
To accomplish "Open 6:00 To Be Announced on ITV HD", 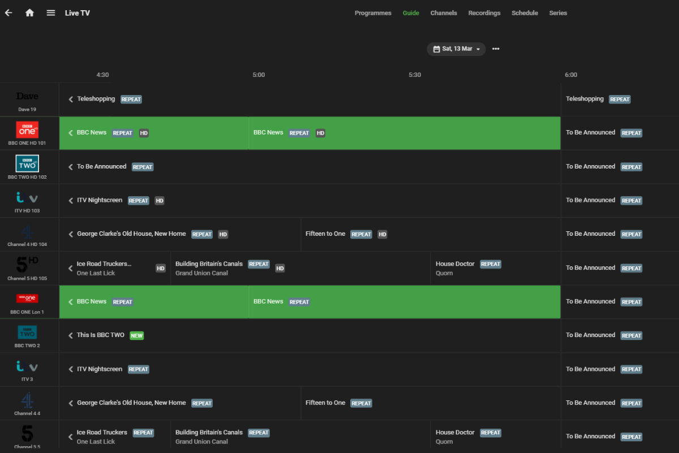I will (x=620, y=201).
